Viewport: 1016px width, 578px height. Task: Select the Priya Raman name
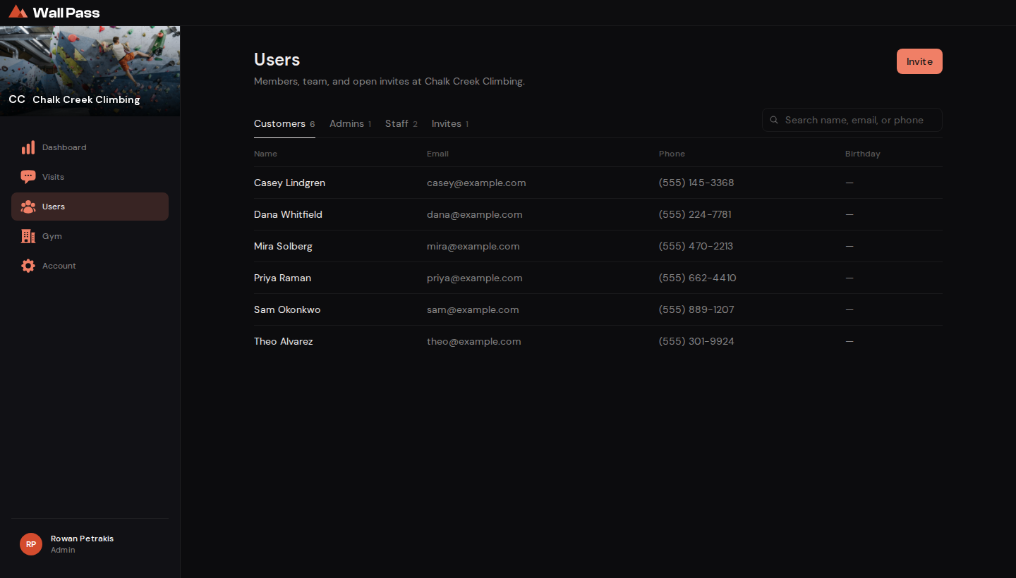[x=282, y=278]
